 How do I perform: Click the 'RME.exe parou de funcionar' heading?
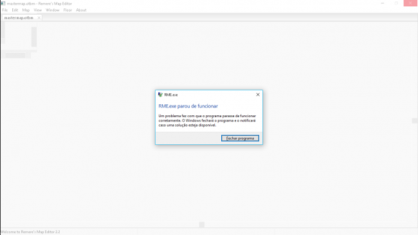click(188, 106)
